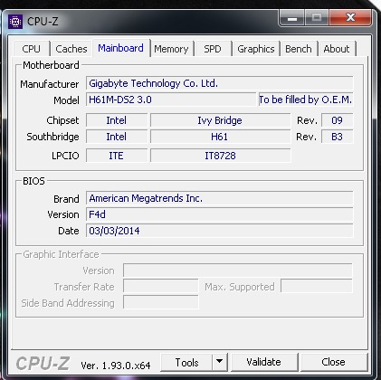The image size is (381, 380).
Task: Select the Memory tab
Action: (x=171, y=49)
